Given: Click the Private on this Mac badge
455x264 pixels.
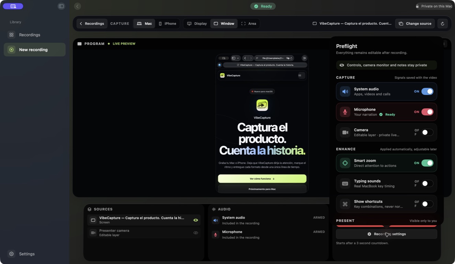Looking at the screenshot, I should coord(434,6).
